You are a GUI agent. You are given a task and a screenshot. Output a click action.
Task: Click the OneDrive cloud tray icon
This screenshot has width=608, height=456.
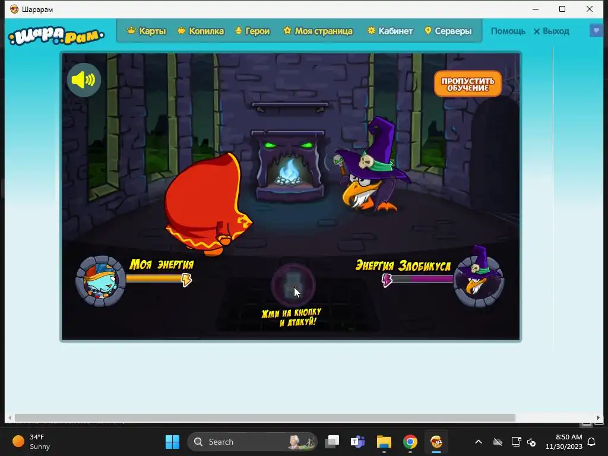click(x=498, y=442)
